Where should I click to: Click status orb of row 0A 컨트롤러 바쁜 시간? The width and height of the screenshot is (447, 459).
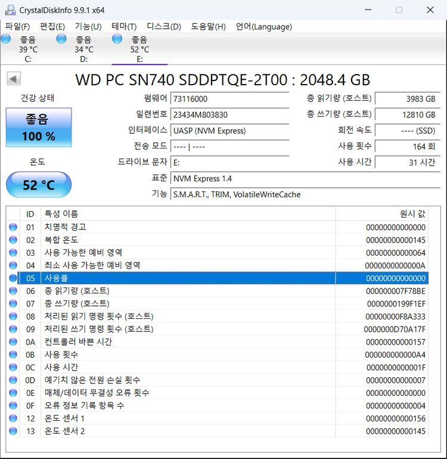[x=13, y=342]
